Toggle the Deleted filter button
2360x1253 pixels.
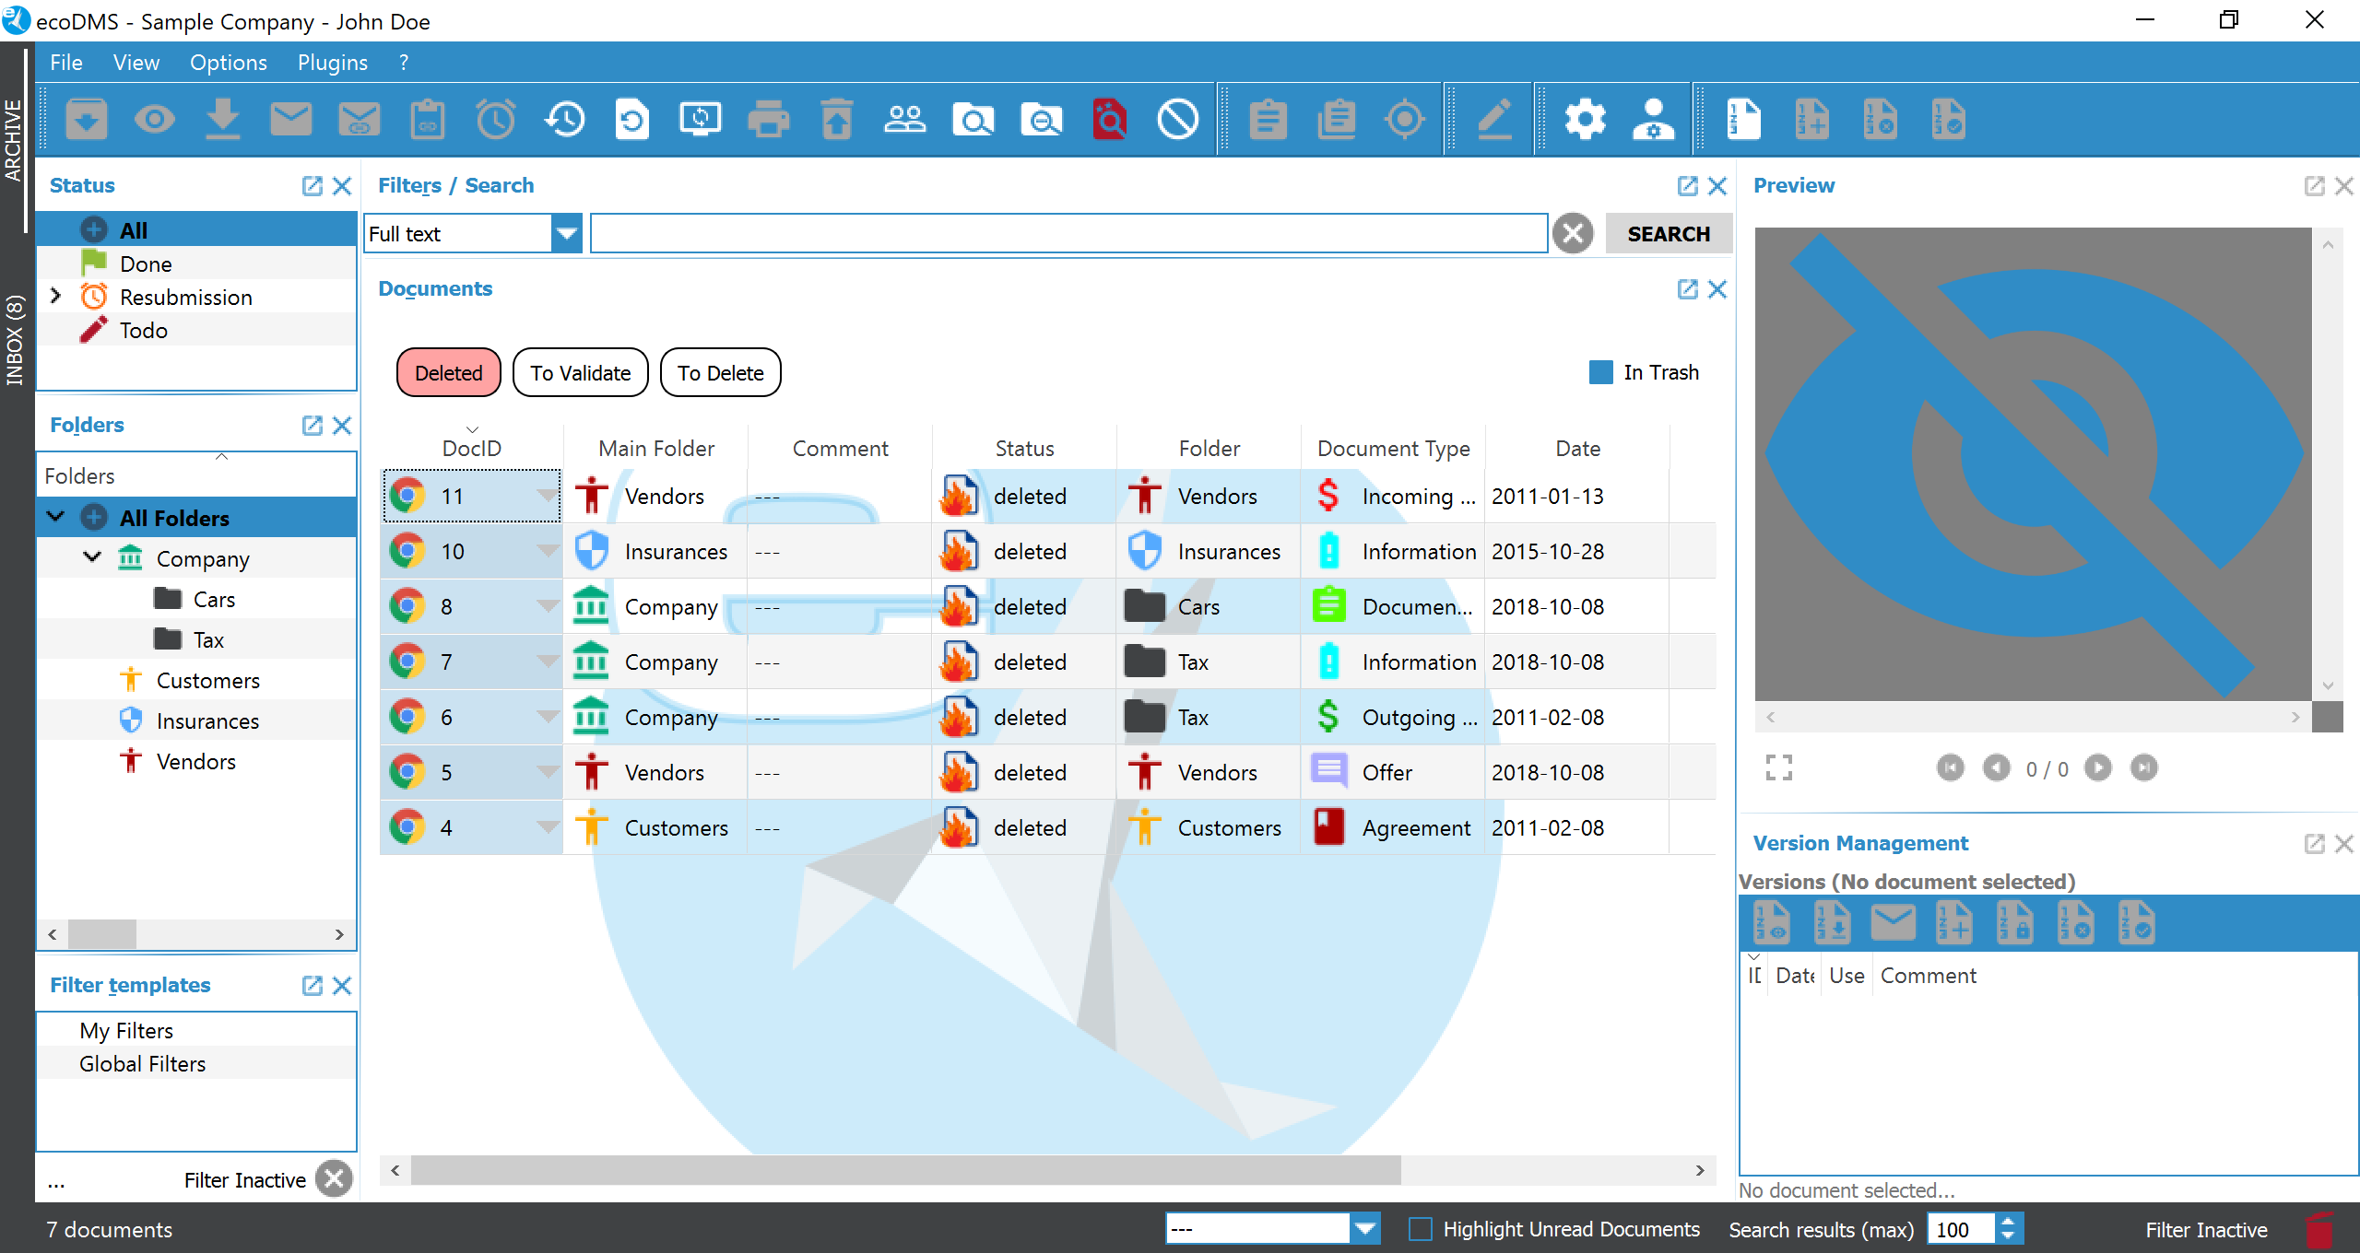pyautogui.click(x=448, y=373)
